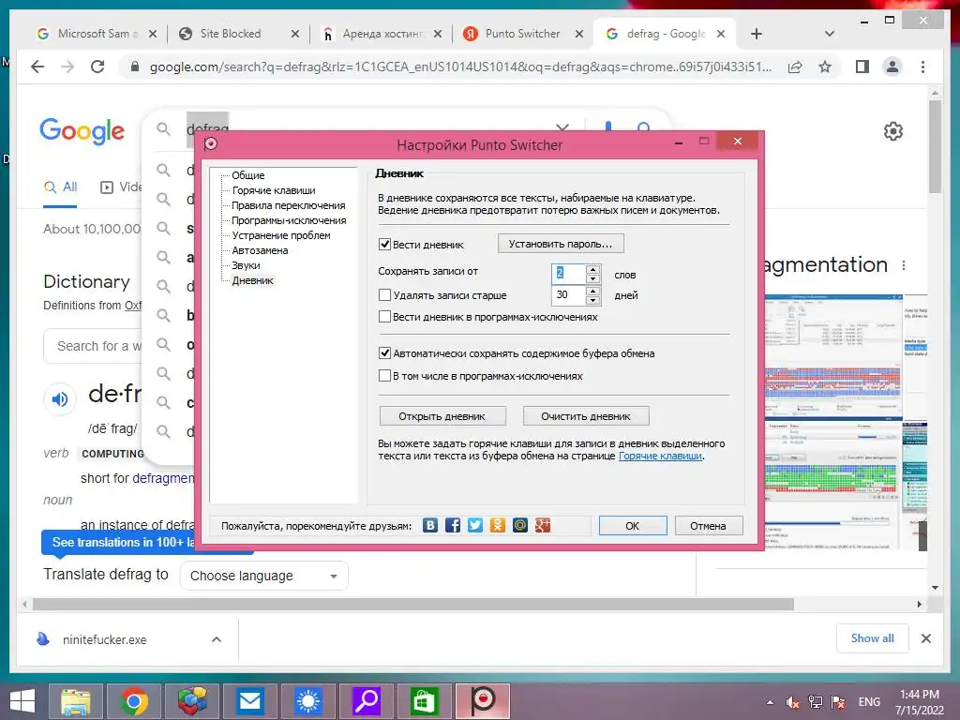The width and height of the screenshot is (960, 720).
Task: Open a new Chrome tab
Action: 757,34
